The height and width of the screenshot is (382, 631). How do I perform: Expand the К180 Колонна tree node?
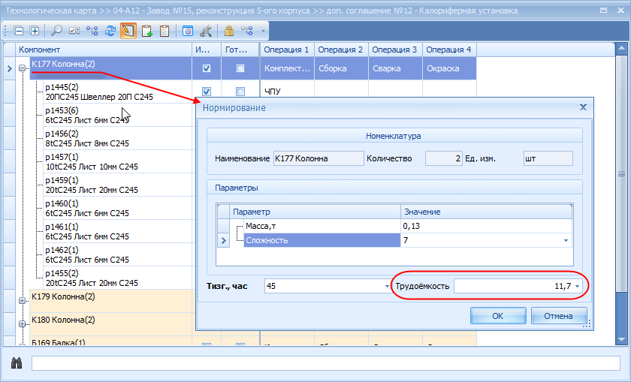pyautogui.click(x=22, y=323)
